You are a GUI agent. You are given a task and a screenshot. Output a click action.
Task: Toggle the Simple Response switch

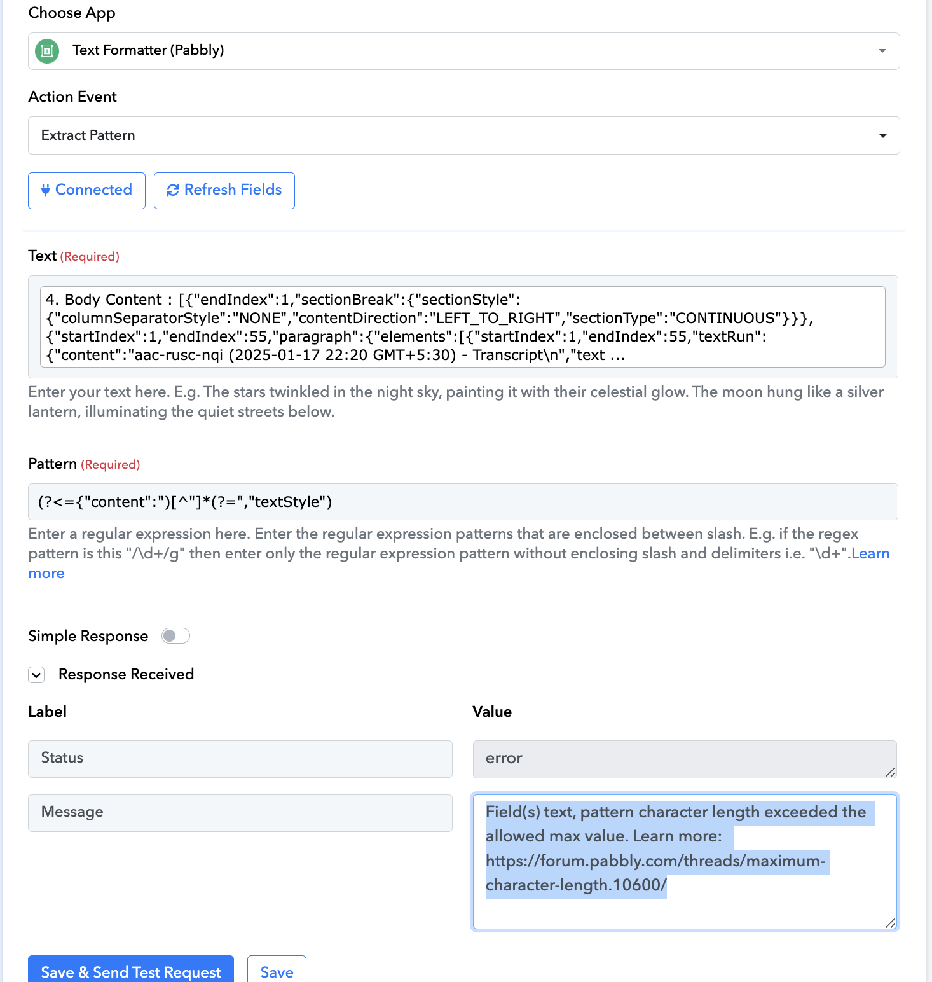point(175,636)
